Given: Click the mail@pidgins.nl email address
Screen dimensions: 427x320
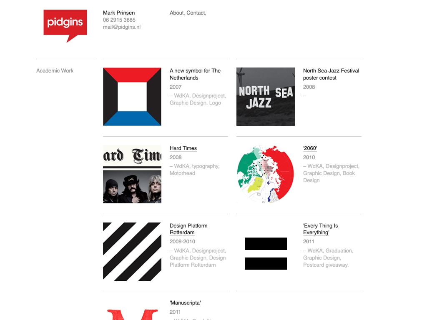Looking at the screenshot, I should 122,27.
